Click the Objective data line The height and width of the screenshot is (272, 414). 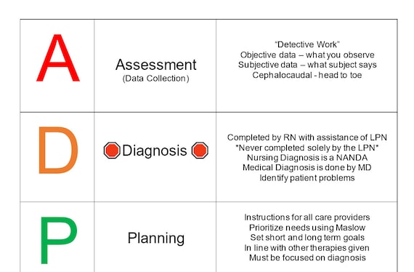(x=307, y=55)
